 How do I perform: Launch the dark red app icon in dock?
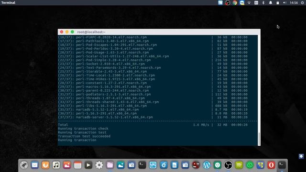[x=196, y=165]
